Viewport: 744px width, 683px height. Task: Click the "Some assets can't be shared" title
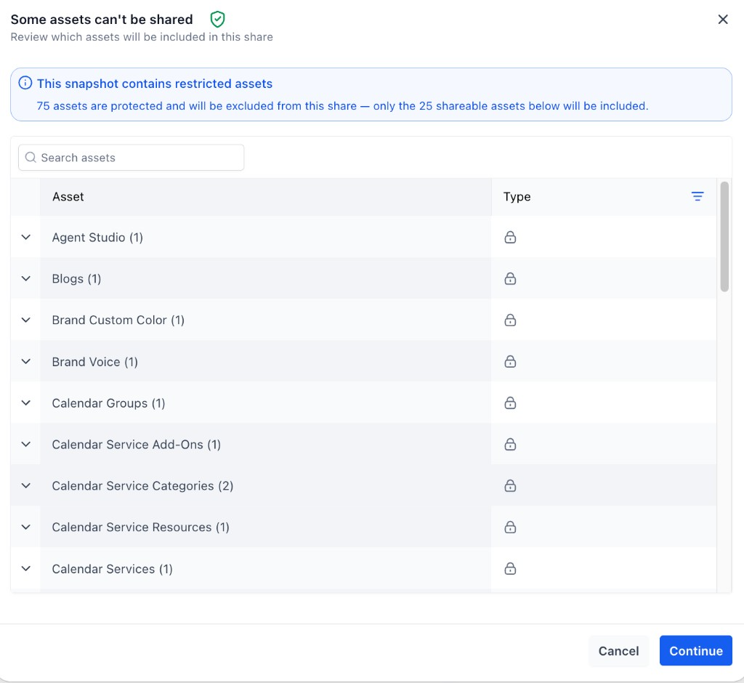click(102, 20)
